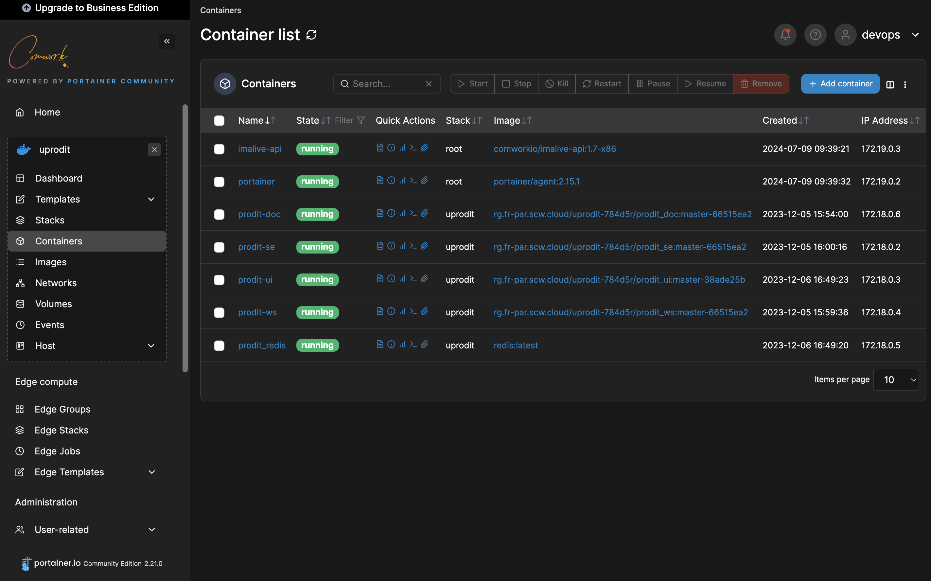Image resolution: width=931 pixels, height=581 pixels.
Task: Clear the search field with X icon
Action: 429,84
